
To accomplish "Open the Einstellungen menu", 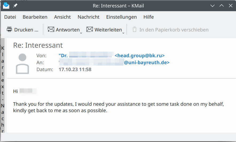I will coord(121,17).
